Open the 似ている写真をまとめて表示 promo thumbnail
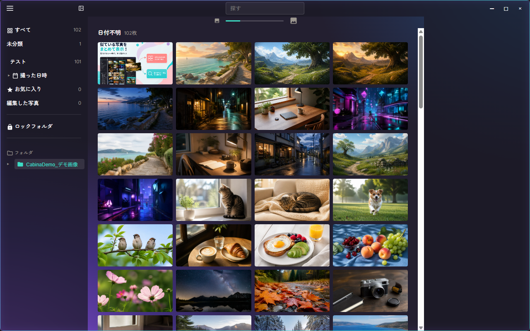 point(135,63)
